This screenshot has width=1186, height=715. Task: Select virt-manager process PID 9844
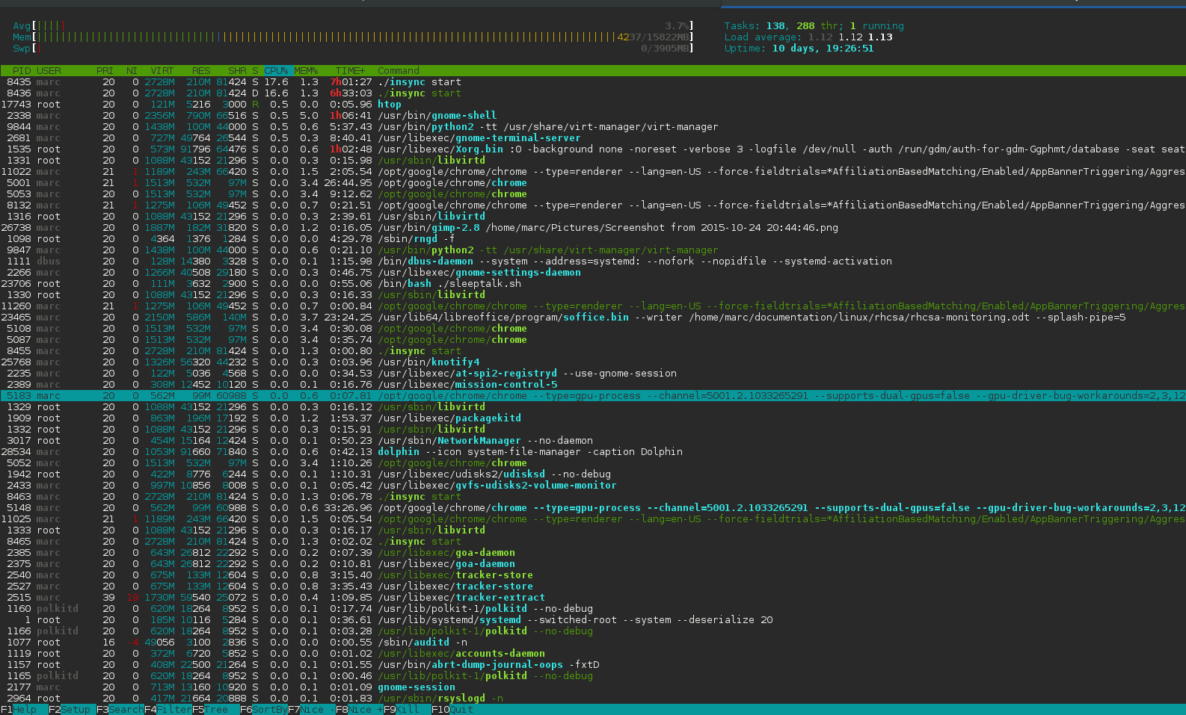(593, 127)
